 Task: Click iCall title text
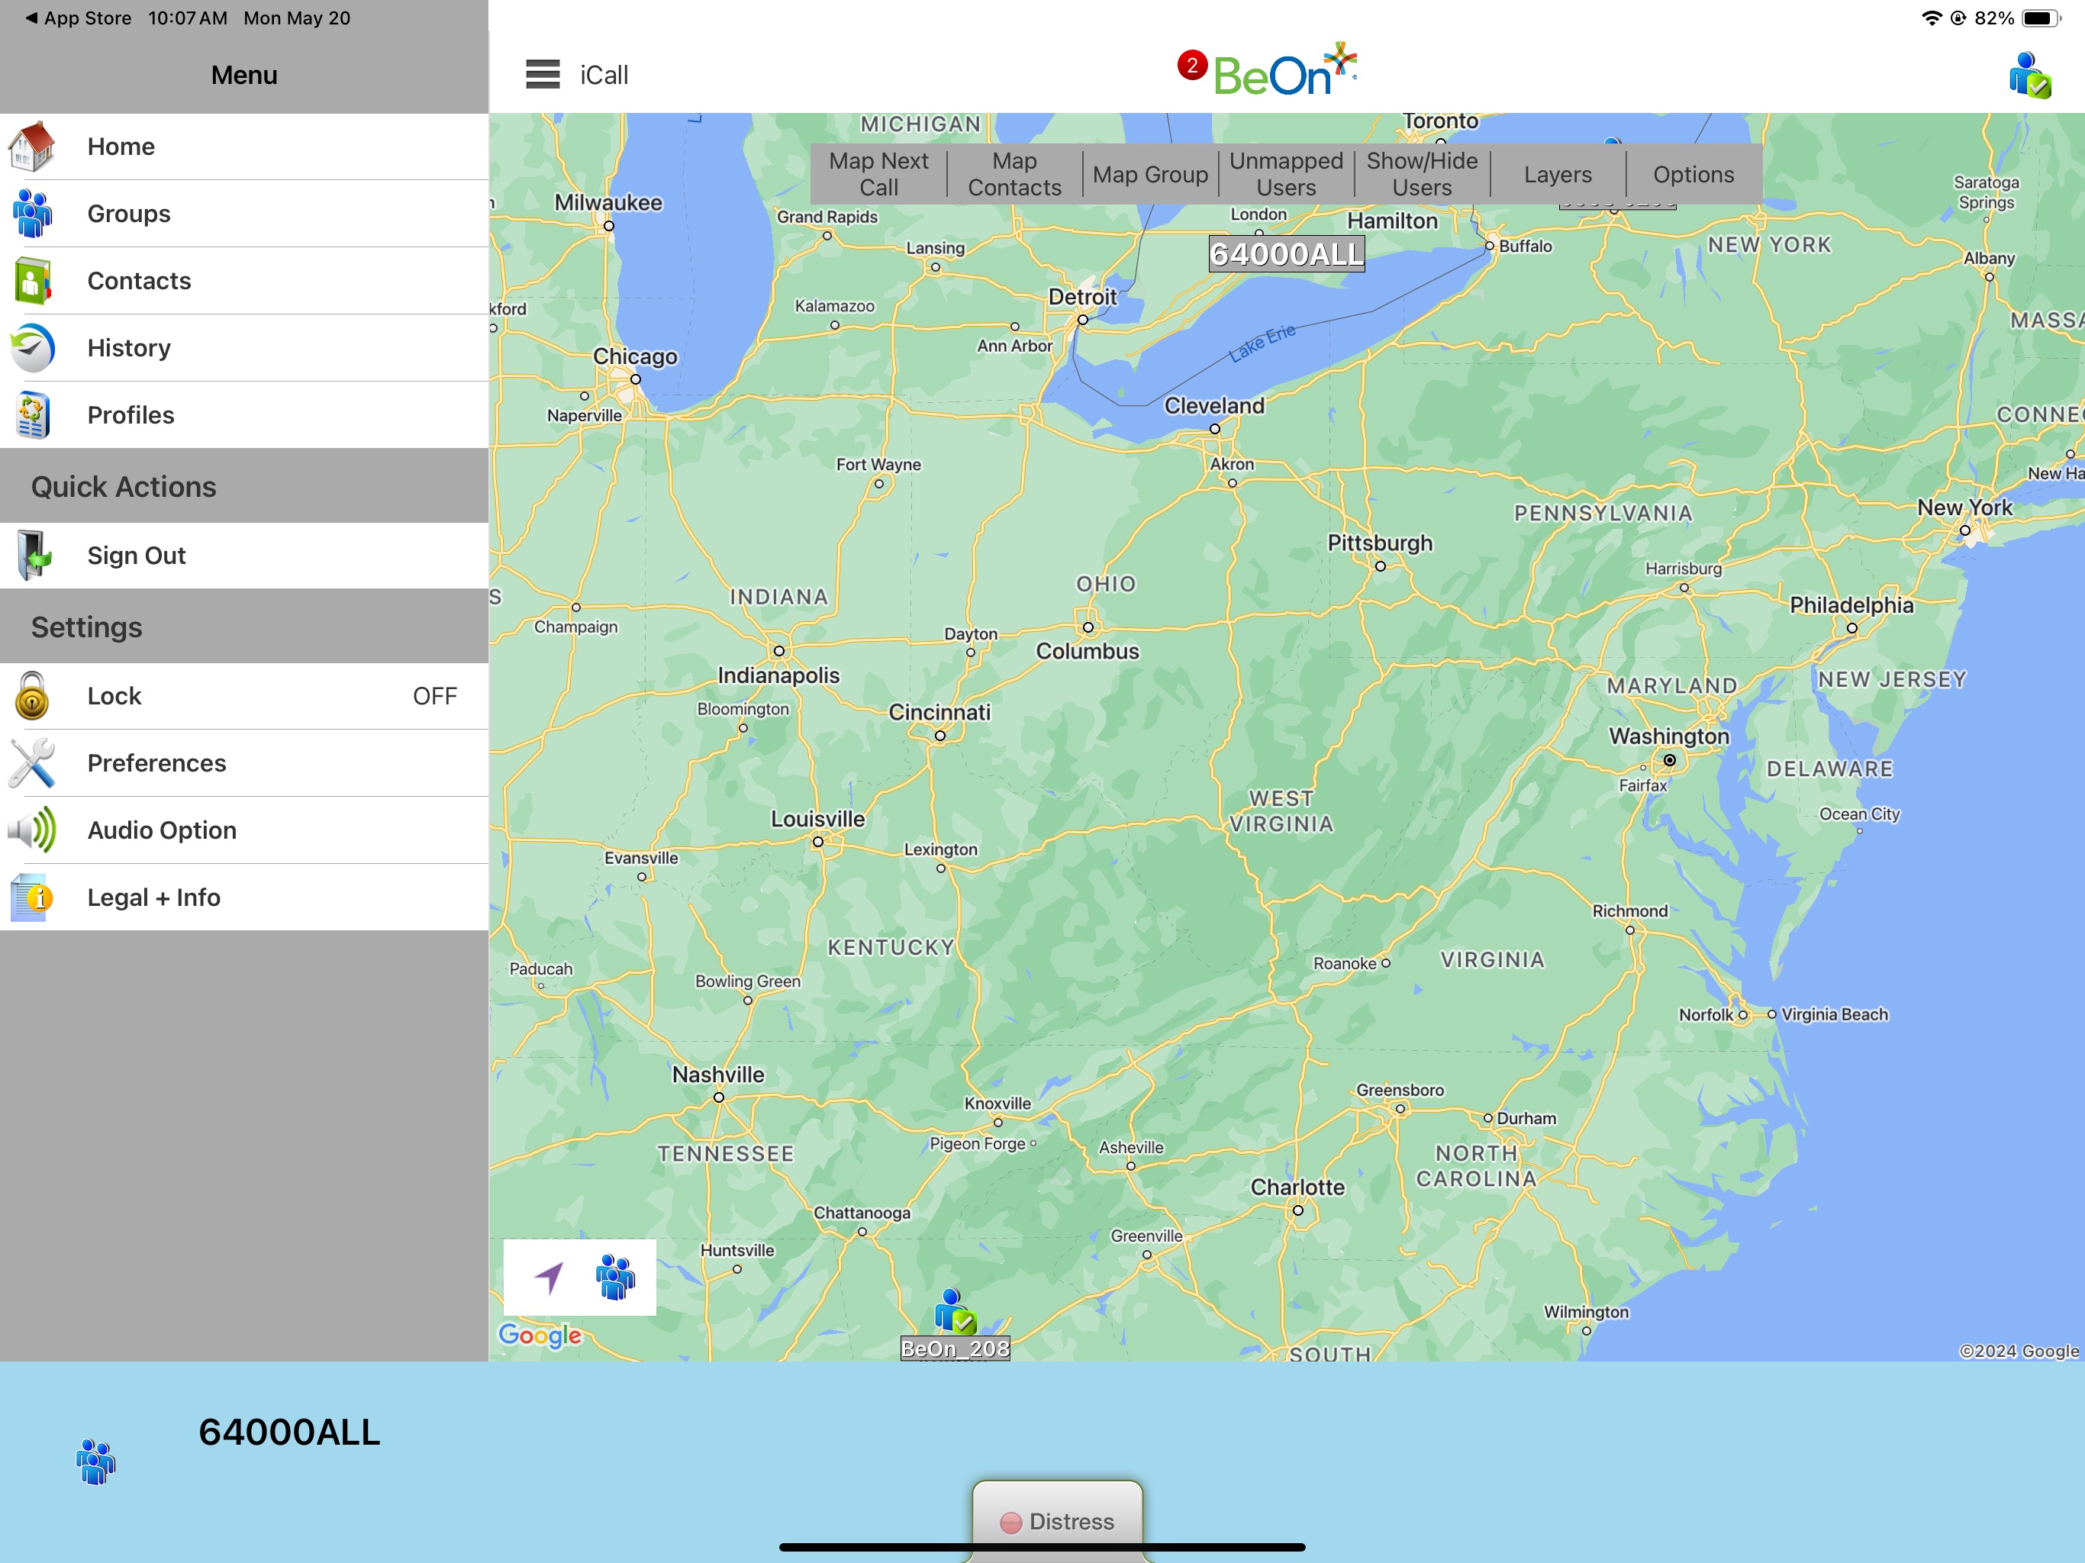(x=604, y=75)
